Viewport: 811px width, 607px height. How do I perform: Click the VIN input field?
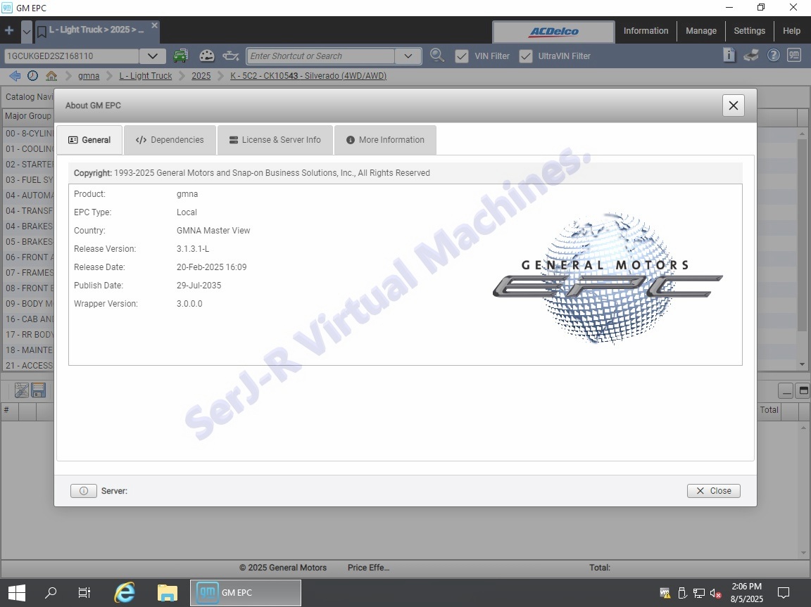tap(71, 56)
